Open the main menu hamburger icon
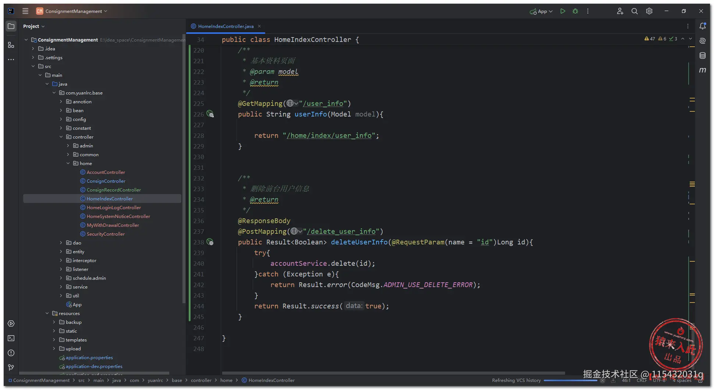Image resolution: width=714 pixels, height=390 pixels. [25, 11]
